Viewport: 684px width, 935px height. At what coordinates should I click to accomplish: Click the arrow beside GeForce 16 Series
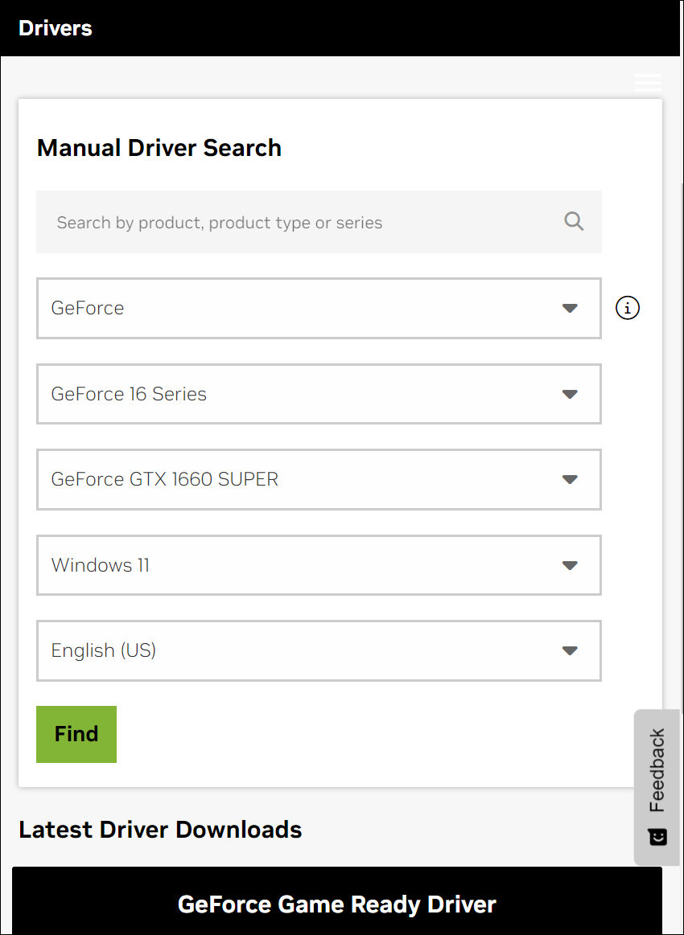tap(570, 394)
